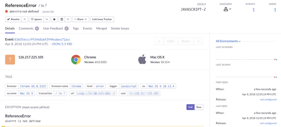
Task: Click the Events count 1
Action: click(x=254, y=10)
